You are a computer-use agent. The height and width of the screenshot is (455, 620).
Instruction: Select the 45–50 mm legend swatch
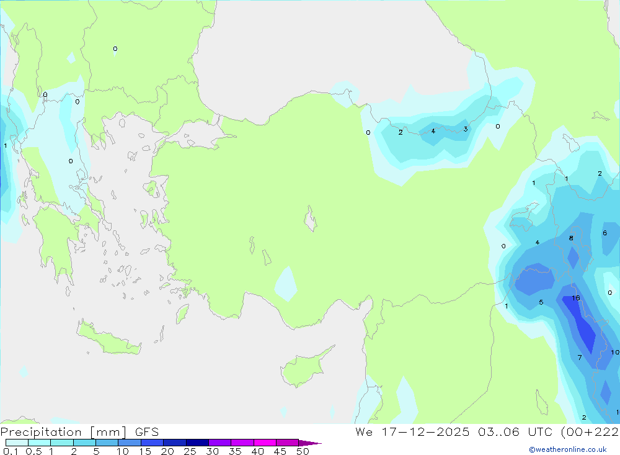(287, 443)
